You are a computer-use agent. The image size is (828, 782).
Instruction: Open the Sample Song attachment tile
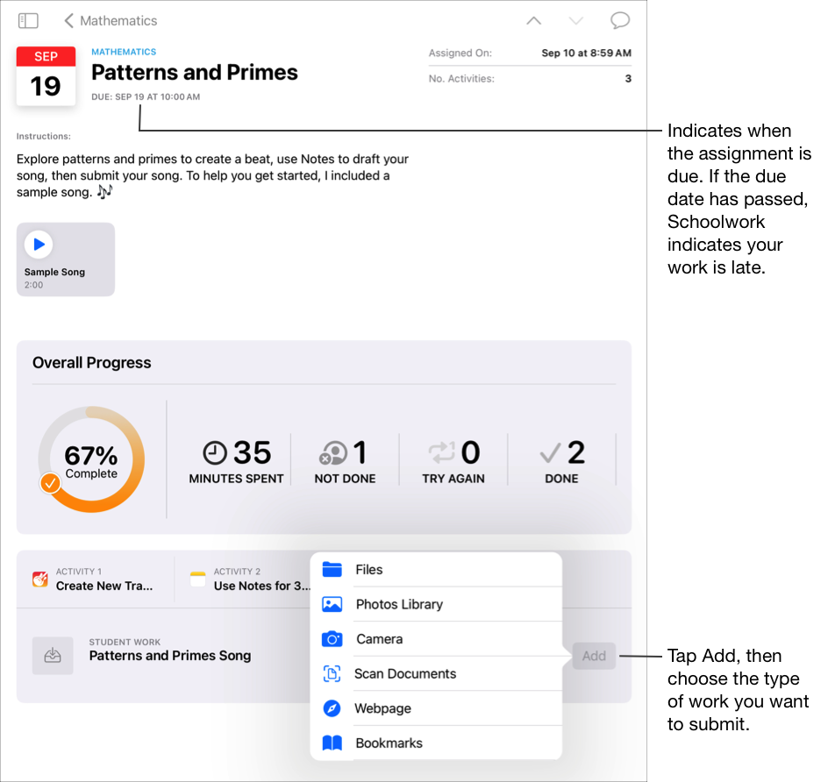(66, 272)
